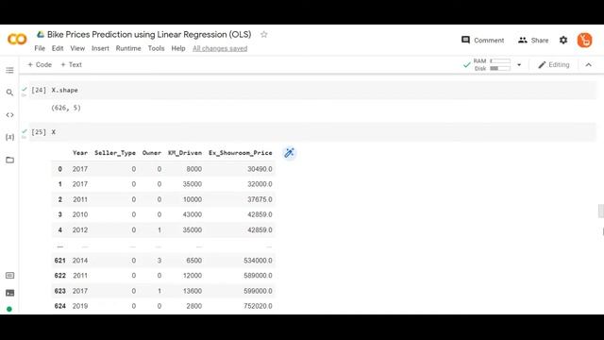Open the table of contents sidebar icon

(x=10, y=70)
